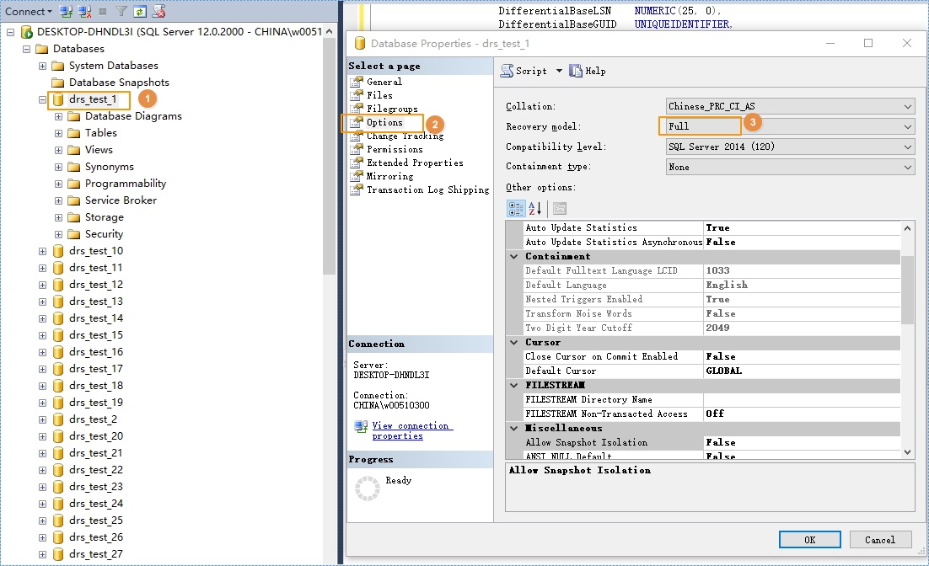Click the Stop square toolbar icon

[x=103, y=11]
